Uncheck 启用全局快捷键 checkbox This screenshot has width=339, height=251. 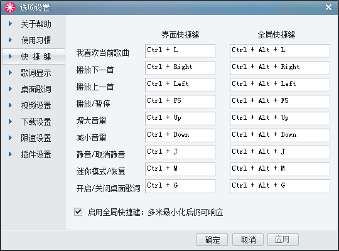click(78, 212)
